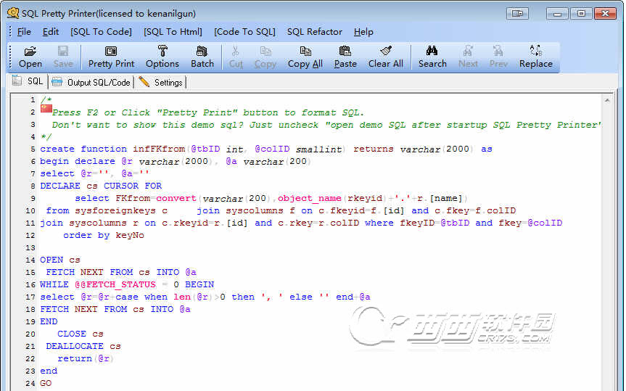Close the SQL Pretty Printer window
Viewport: 626px width, 391px height.
pos(605,13)
